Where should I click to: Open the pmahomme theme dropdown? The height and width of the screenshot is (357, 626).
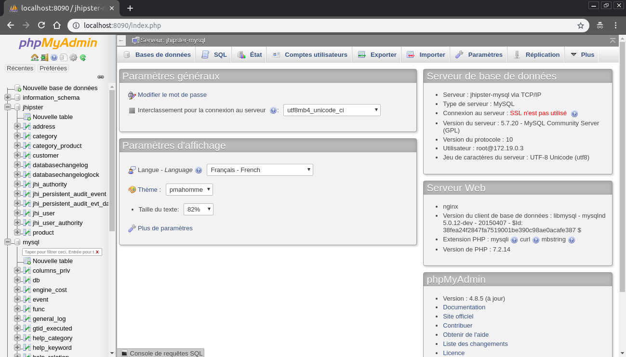click(x=189, y=189)
